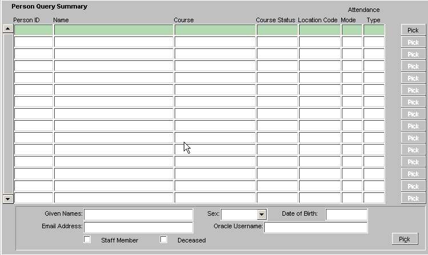The image size is (428, 255).
Task: Click the first row Attendance Type cell
Action: (374, 30)
